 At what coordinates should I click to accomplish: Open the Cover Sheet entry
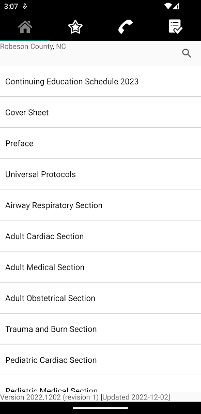100,112
